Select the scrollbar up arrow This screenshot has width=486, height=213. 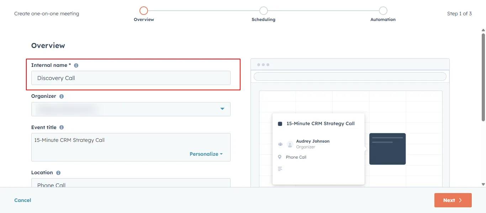(483, 31)
